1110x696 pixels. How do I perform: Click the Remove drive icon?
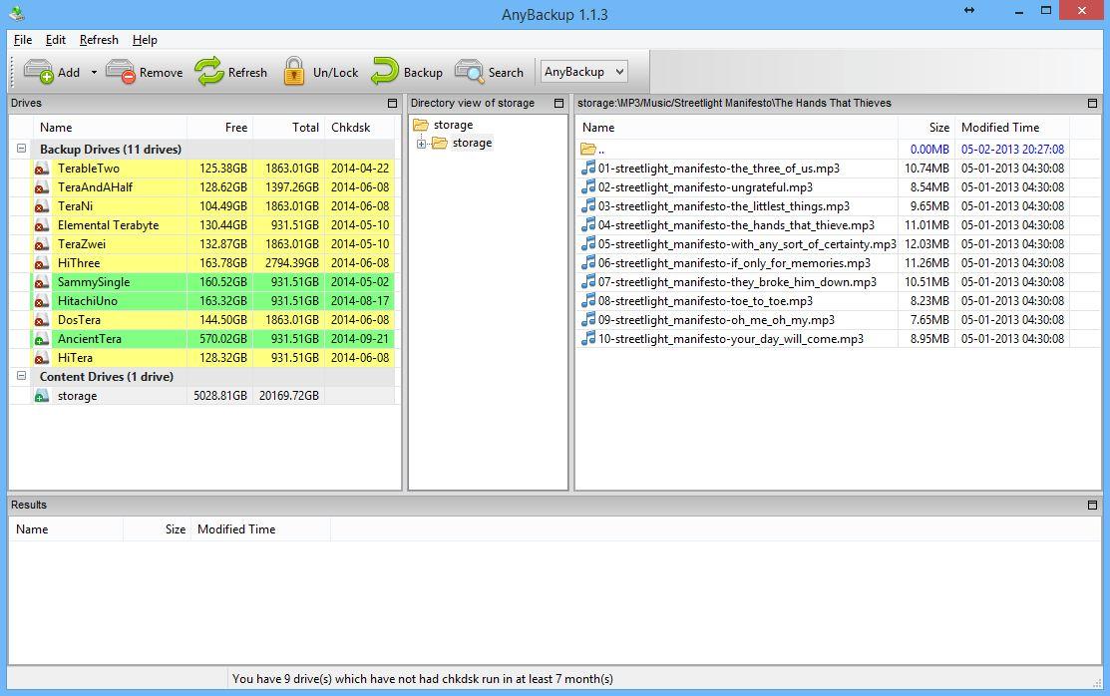coord(121,72)
